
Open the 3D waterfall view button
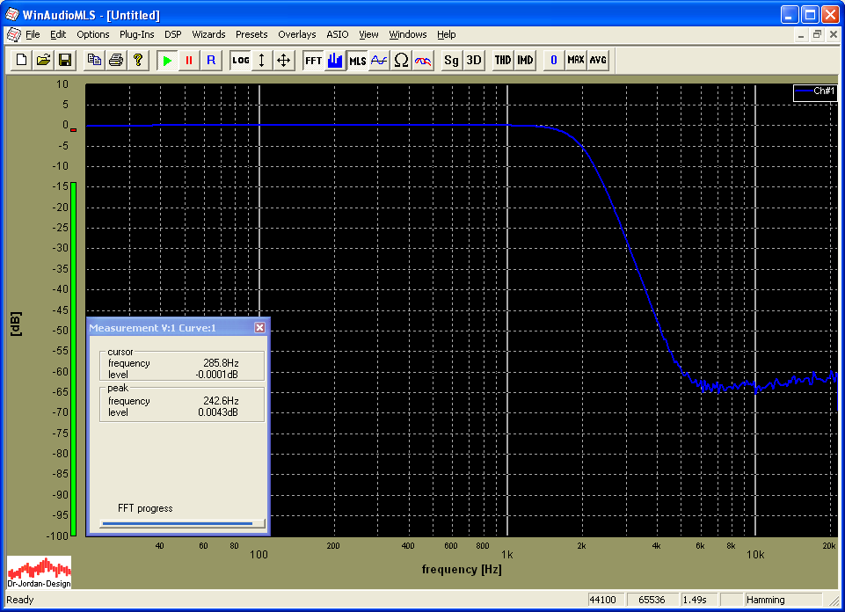[474, 60]
